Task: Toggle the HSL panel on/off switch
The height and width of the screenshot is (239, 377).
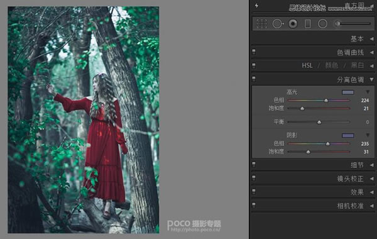Action: 254,65
